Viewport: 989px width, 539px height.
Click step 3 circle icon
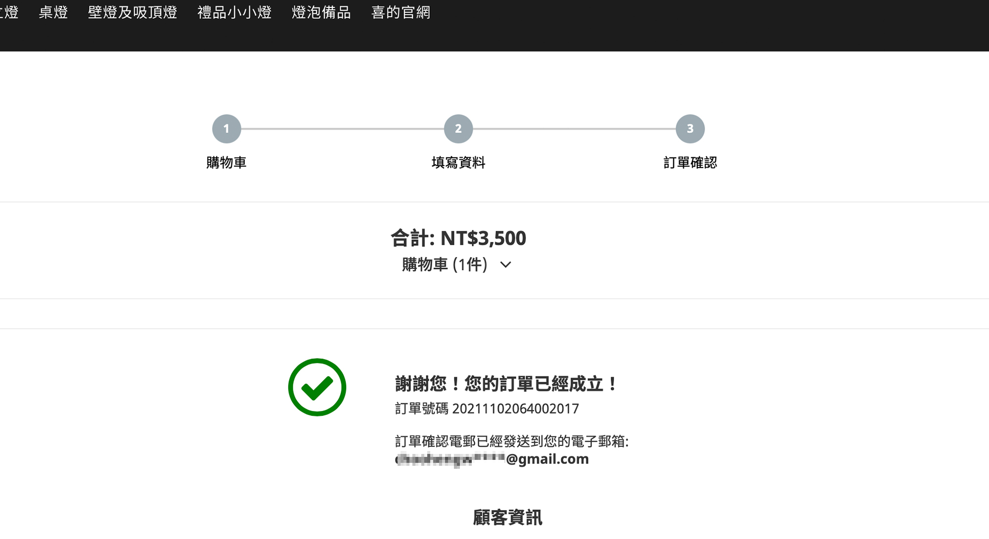[x=690, y=129]
